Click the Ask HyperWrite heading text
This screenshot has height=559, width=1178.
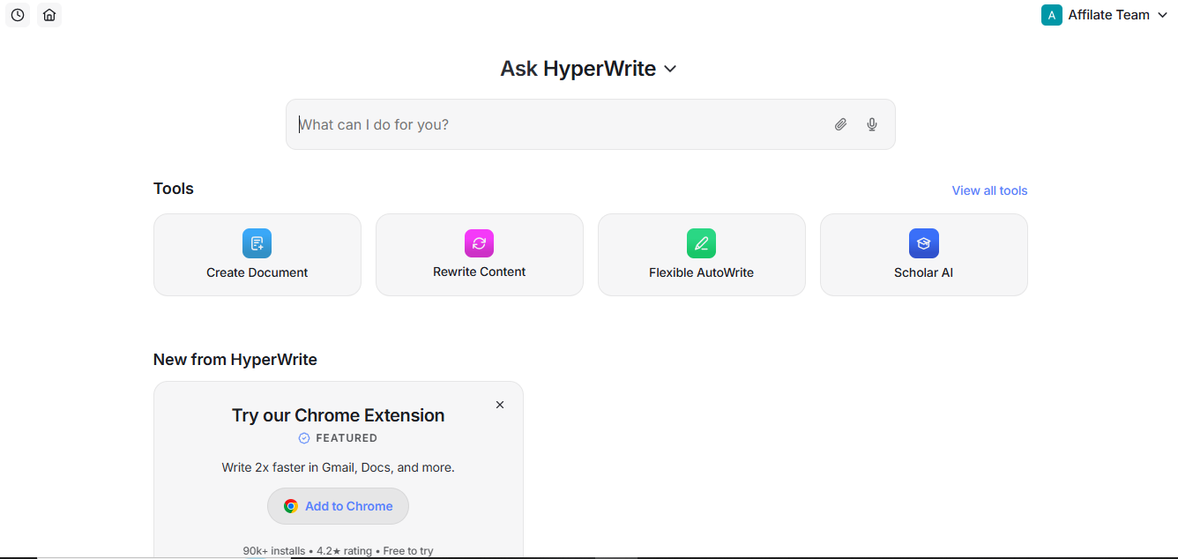578,69
